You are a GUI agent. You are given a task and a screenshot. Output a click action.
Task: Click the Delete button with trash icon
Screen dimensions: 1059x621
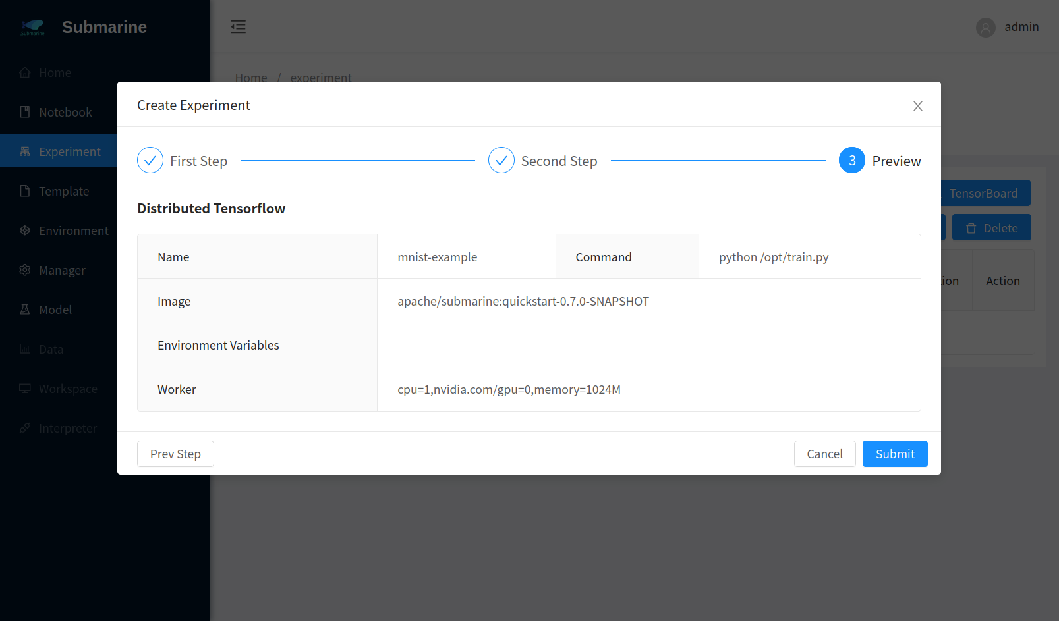pyautogui.click(x=991, y=228)
